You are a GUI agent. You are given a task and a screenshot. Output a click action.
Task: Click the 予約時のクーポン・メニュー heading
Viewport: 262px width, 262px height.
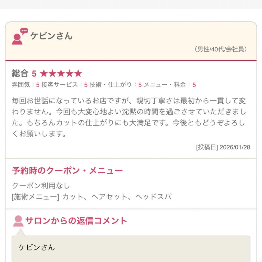pos(67,171)
